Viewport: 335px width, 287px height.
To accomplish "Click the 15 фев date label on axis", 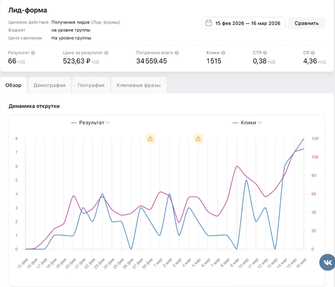I will tap(23, 263).
